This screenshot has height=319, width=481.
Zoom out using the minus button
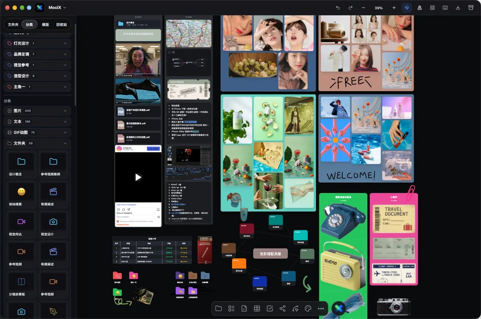[x=363, y=8]
